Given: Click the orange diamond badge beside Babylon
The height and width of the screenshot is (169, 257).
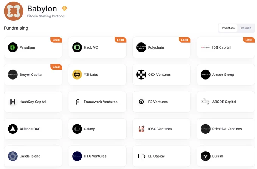Looking at the screenshot, I should coord(64,8).
